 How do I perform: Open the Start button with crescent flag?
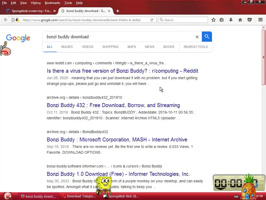pos(8,196)
